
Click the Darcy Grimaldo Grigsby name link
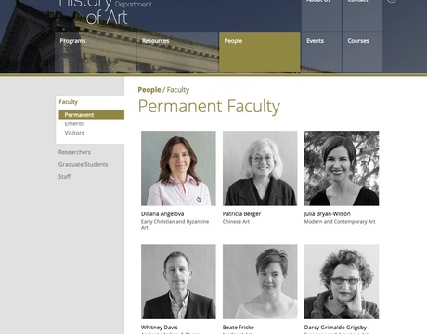335,328
